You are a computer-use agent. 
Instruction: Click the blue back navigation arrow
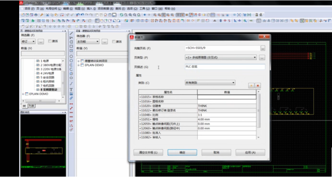(x=145, y=15)
